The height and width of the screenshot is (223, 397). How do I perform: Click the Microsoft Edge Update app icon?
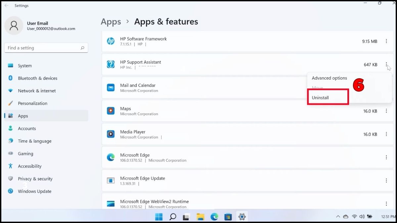pos(110,180)
